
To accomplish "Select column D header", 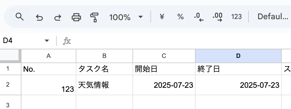I will (x=238, y=56).
